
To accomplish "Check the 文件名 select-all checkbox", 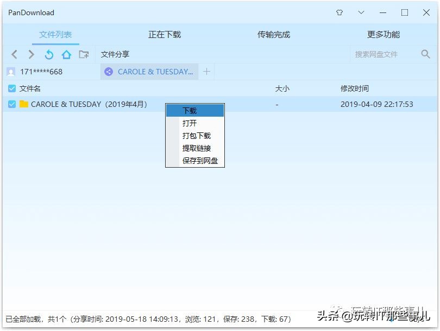I will point(12,88).
